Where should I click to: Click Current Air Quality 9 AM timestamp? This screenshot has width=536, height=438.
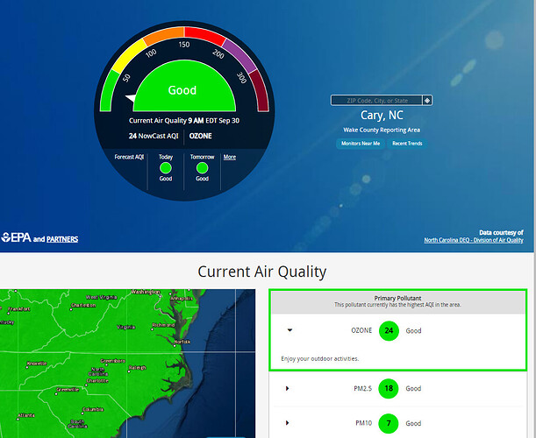click(184, 121)
